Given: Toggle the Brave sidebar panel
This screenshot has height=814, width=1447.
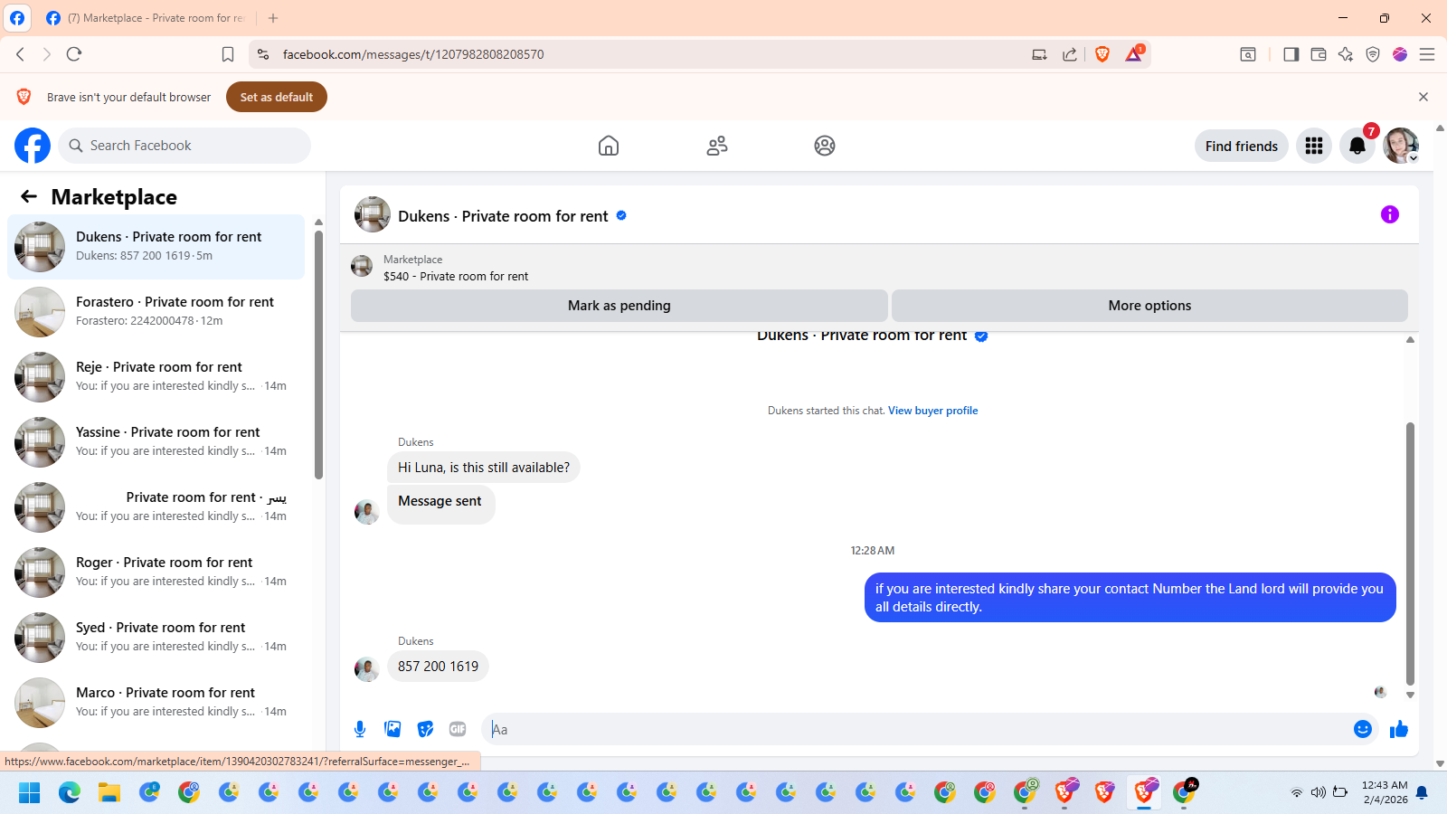Looking at the screenshot, I should (1291, 54).
